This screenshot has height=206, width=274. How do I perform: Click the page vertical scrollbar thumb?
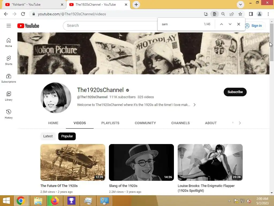[x=272, y=42]
